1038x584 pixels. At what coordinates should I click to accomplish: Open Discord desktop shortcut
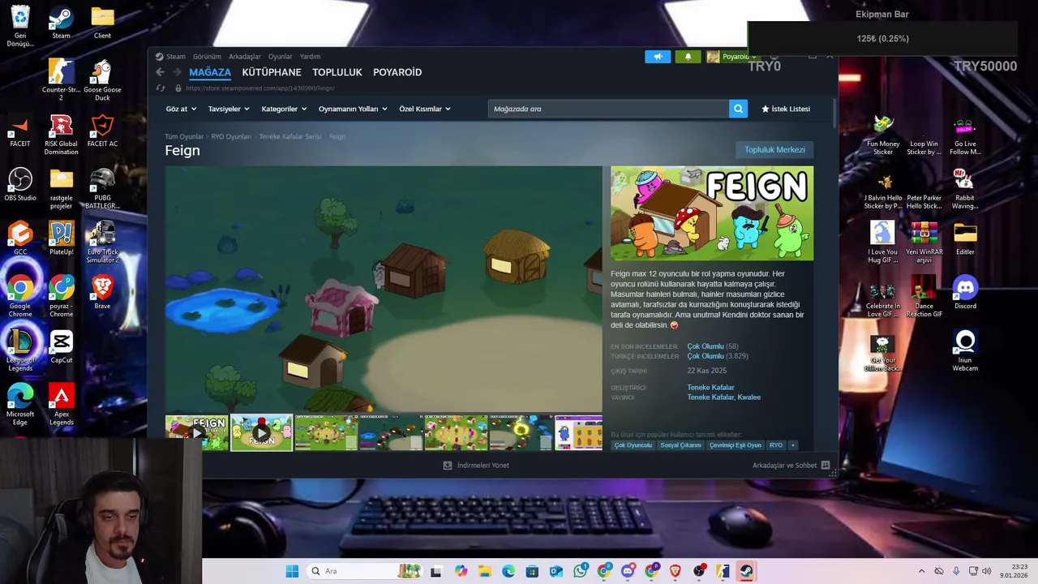[x=965, y=293]
